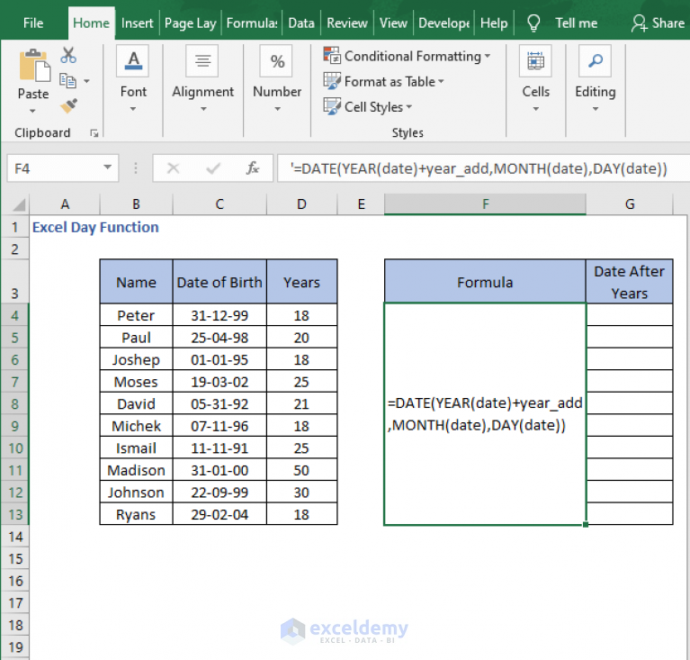This screenshot has width=690, height=660.
Task: Select the Home tab
Action: (x=91, y=23)
